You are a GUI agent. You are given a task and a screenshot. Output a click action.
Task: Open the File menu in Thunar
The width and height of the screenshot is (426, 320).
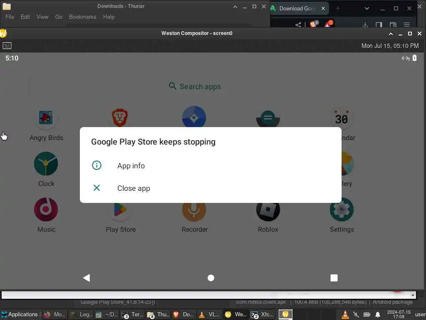coord(10,17)
